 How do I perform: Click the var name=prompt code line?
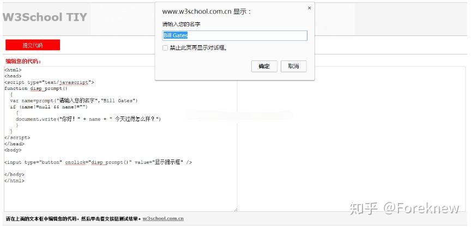(74, 101)
